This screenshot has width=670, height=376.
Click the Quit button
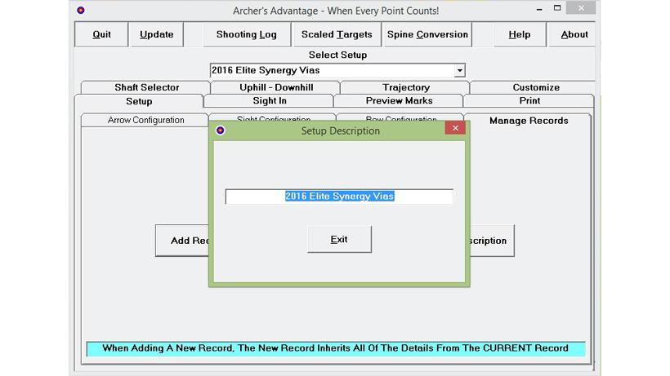(x=101, y=34)
